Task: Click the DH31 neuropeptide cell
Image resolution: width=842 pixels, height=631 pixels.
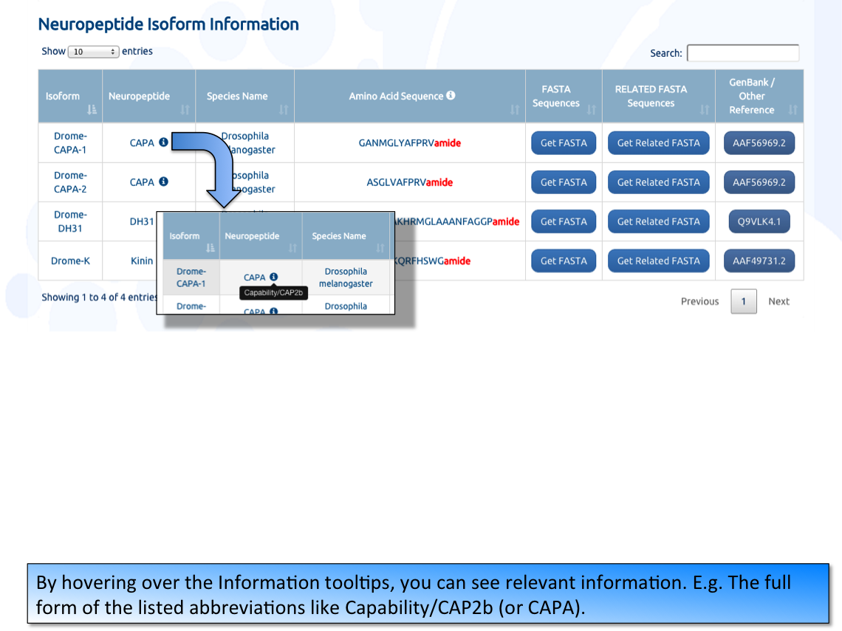Action: [x=142, y=221]
